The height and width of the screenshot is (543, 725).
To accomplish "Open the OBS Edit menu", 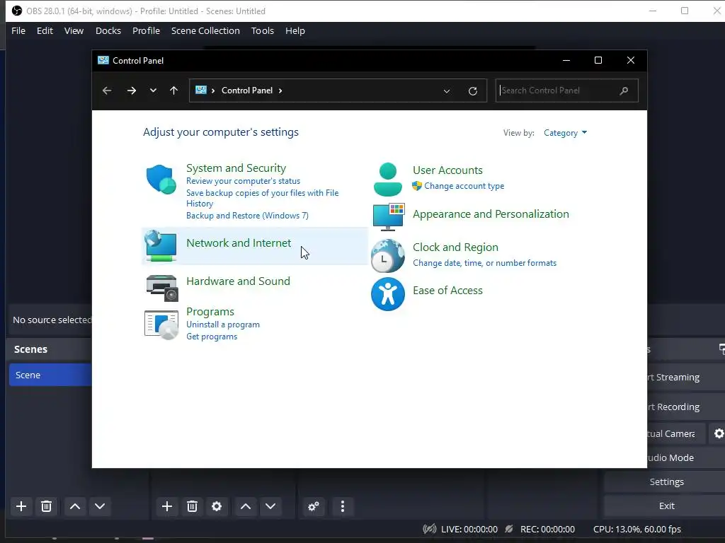I will click(x=45, y=31).
